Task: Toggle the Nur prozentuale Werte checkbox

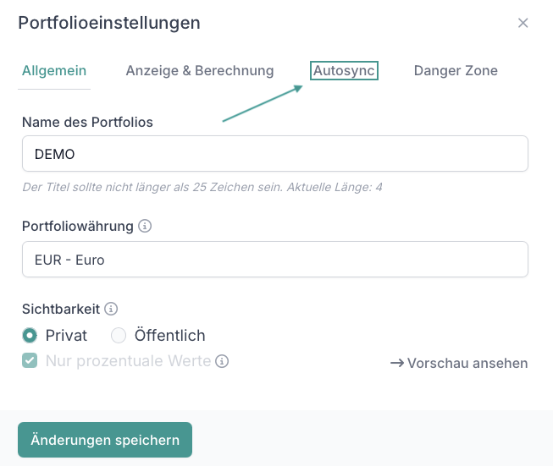Action: tap(30, 361)
